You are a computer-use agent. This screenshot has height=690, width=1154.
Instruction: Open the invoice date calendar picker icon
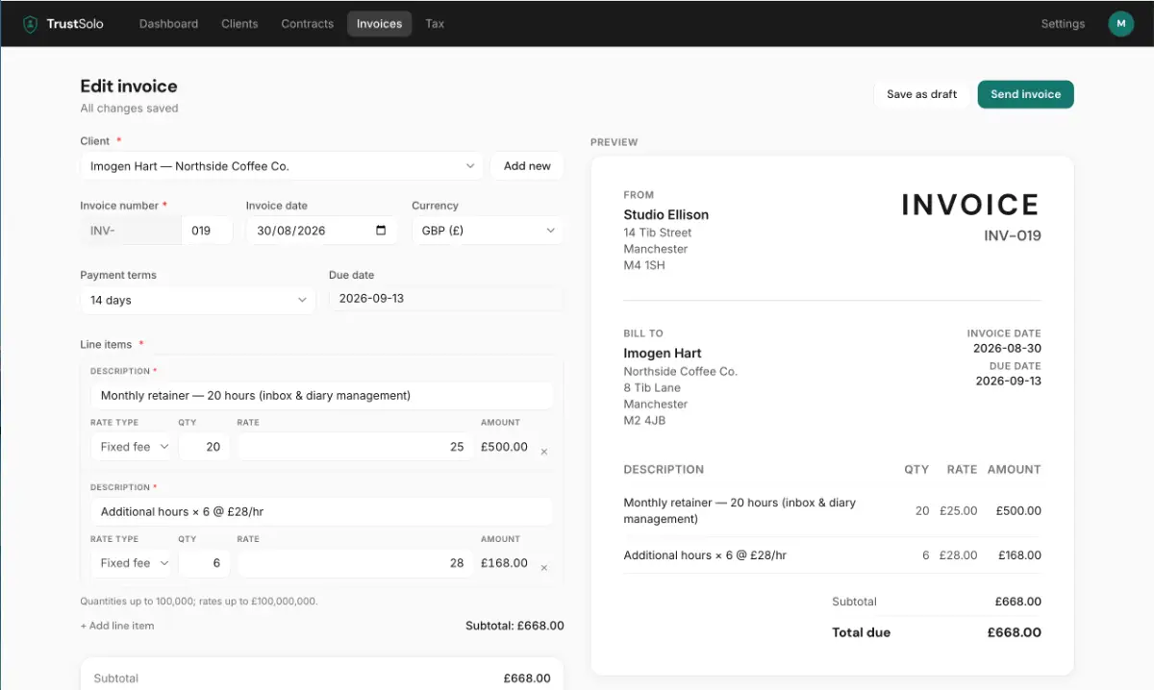[381, 231]
